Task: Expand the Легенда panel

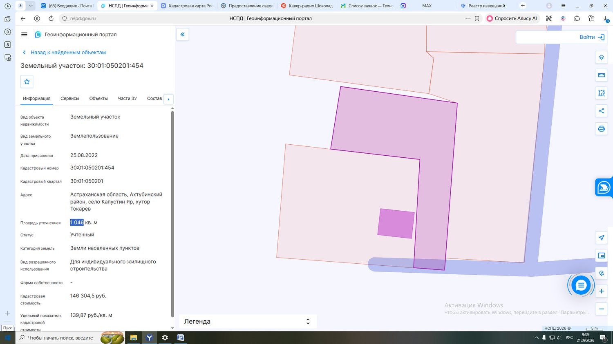Action: [x=248, y=321]
